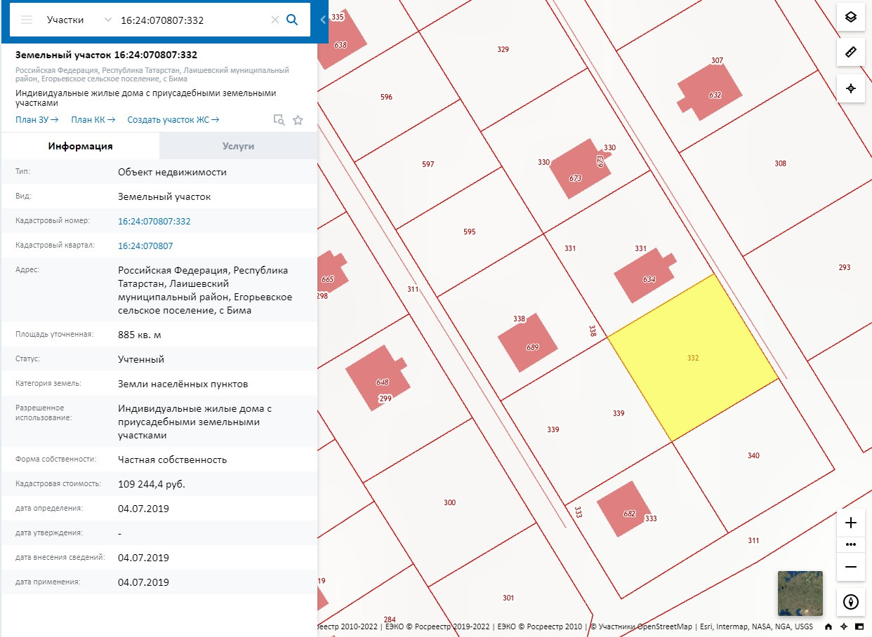The width and height of the screenshot is (872, 637).
Task: Click the crosshair icon in bottom bar
Action: pos(844,626)
